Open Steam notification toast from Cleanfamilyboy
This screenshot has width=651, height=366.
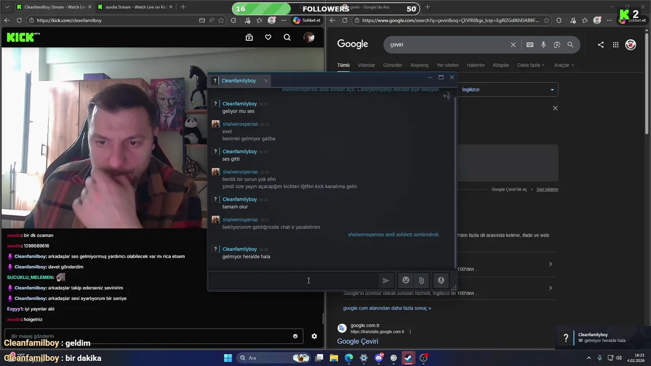click(x=603, y=338)
